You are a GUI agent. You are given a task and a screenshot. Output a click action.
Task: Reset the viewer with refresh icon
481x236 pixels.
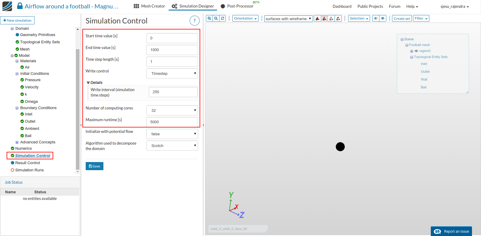point(223,18)
